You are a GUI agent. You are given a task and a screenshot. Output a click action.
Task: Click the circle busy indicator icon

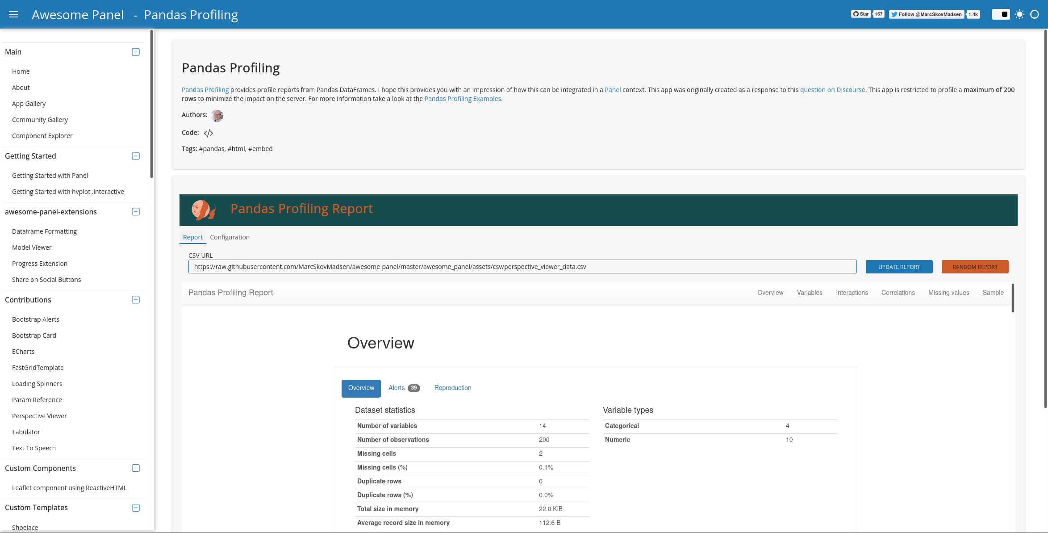click(x=1034, y=14)
